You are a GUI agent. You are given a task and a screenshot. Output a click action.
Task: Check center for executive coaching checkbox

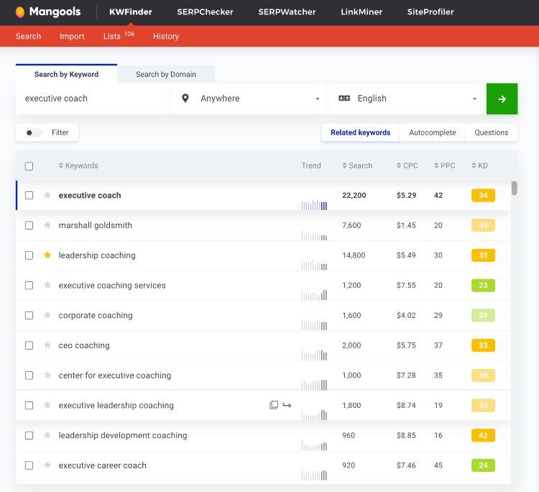pyautogui.click(x=29, y=375)
